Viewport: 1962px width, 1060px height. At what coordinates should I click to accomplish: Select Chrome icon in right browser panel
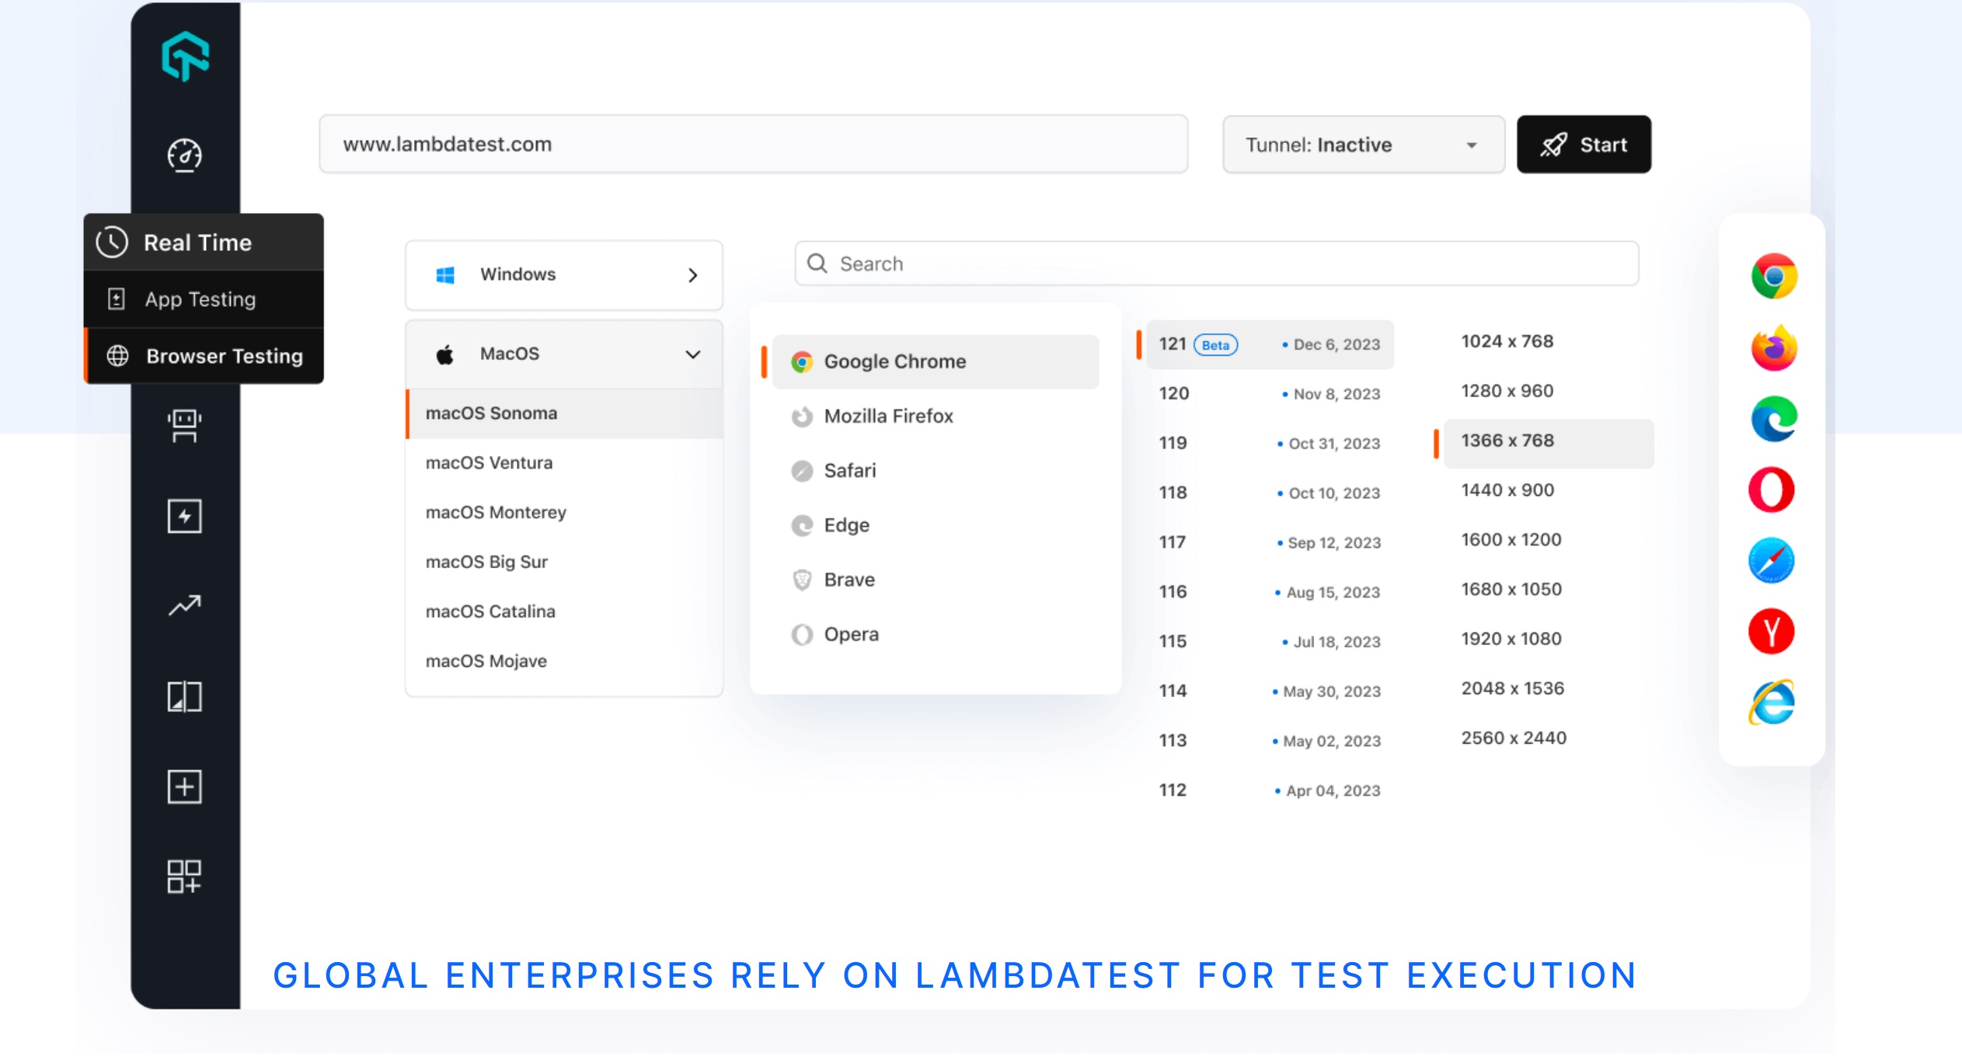click(1774, 276)
